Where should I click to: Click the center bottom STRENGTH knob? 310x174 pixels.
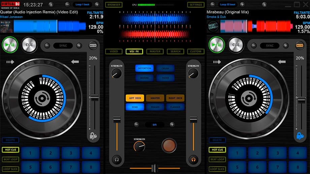pos(139,146)
